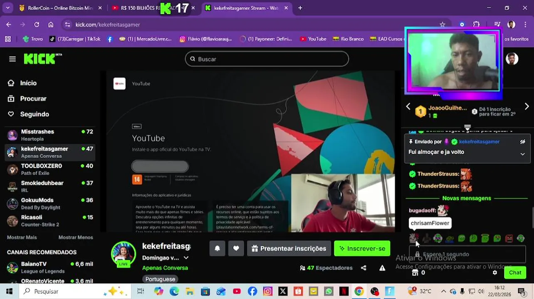Open Windows Start menu

[9, 292]
